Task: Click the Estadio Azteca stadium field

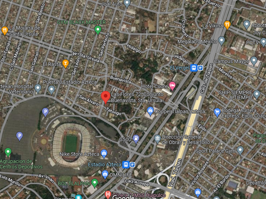Action: point(71,144)
